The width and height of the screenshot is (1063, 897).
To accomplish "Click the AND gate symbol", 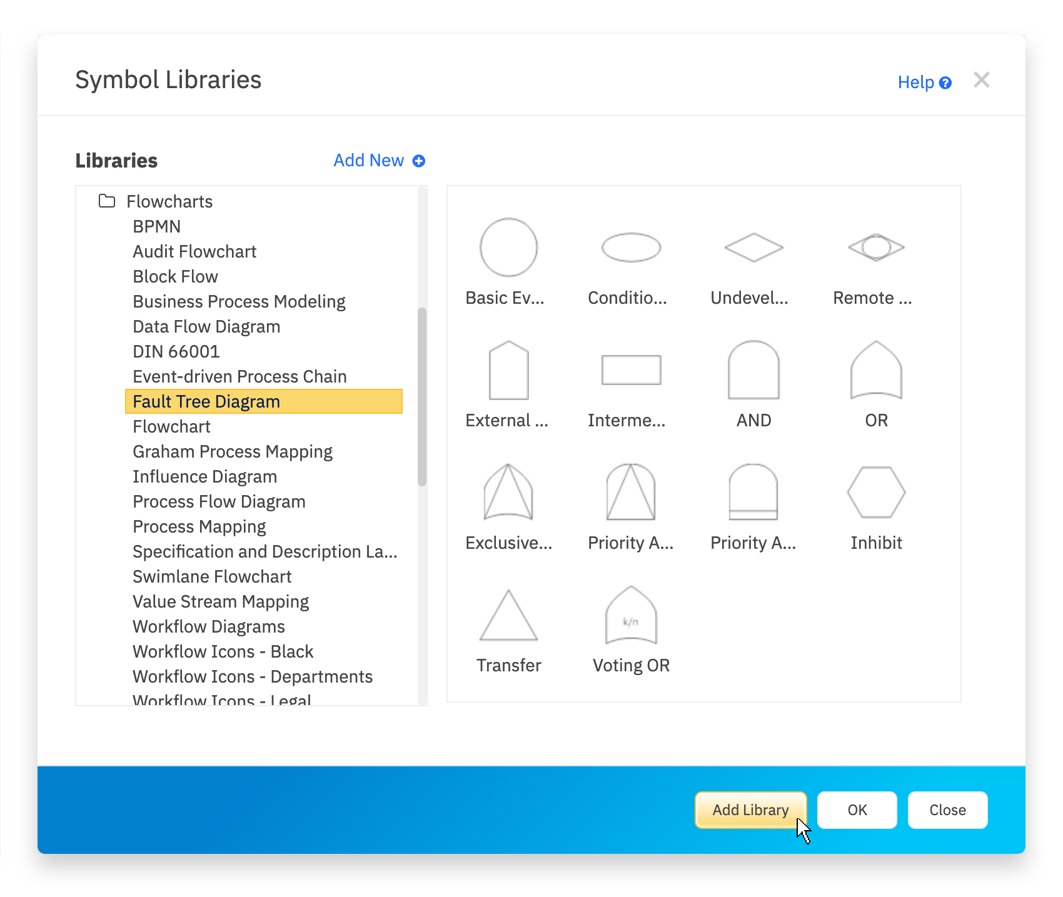I will tap(753, 370).
